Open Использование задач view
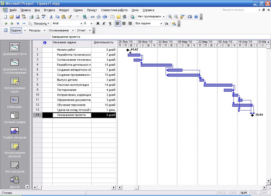The height and width of the screenshot is (196, 271). [x=15, y=85]
